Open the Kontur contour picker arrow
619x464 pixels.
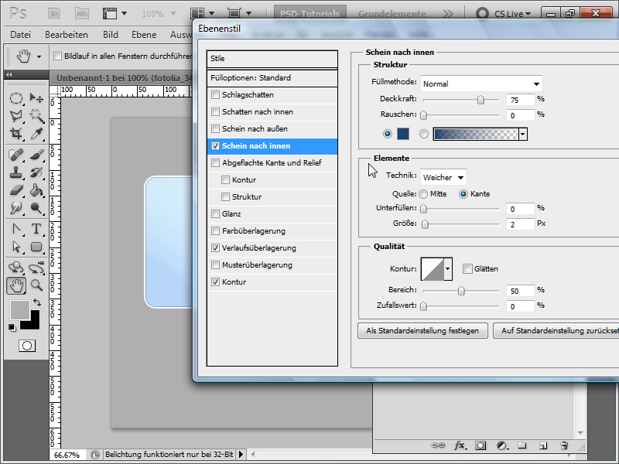448,269
